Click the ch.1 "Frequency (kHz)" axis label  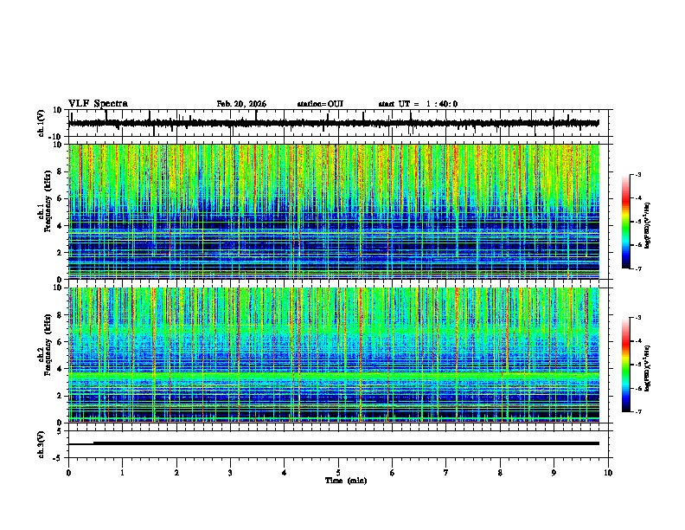tap(48, 202)
